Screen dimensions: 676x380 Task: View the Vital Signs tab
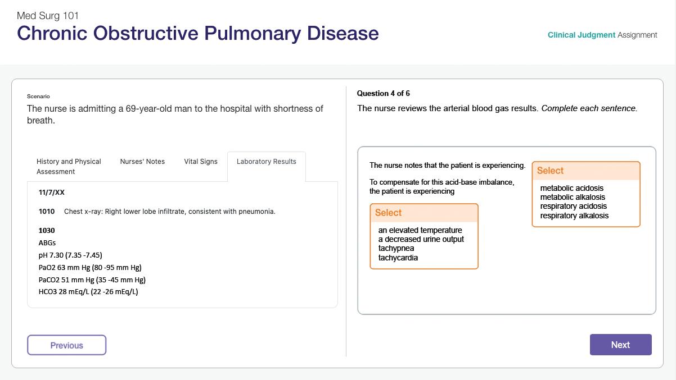(x=200, y=162)
